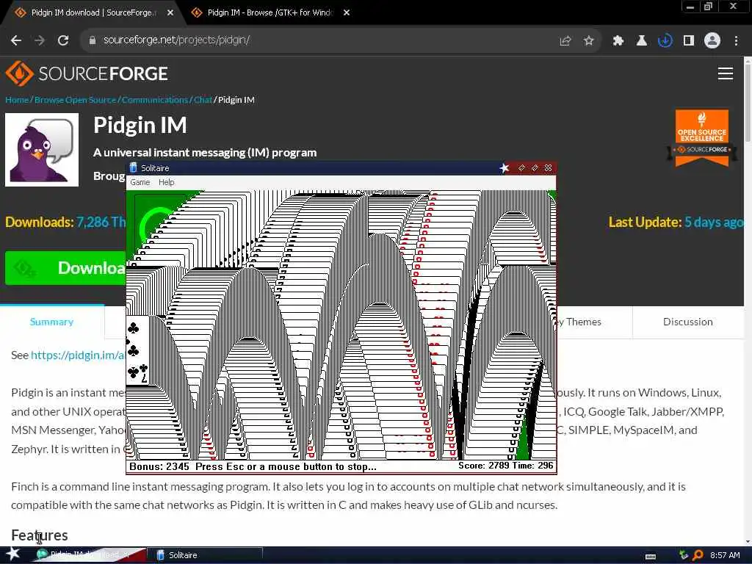The height and width of the screenshot is (564, 752).
Task: Open the start star icon in taskbar
Action: click(13, 554)
